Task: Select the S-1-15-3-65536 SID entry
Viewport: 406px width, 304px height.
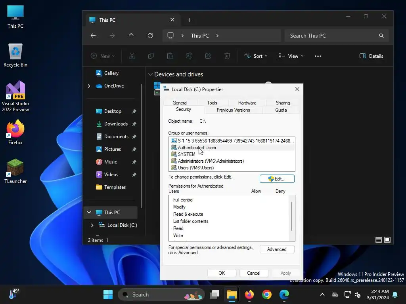Action: 232,141
